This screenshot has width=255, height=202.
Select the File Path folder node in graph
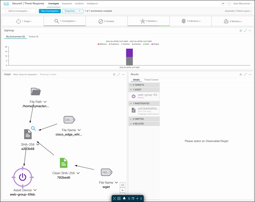36,92
